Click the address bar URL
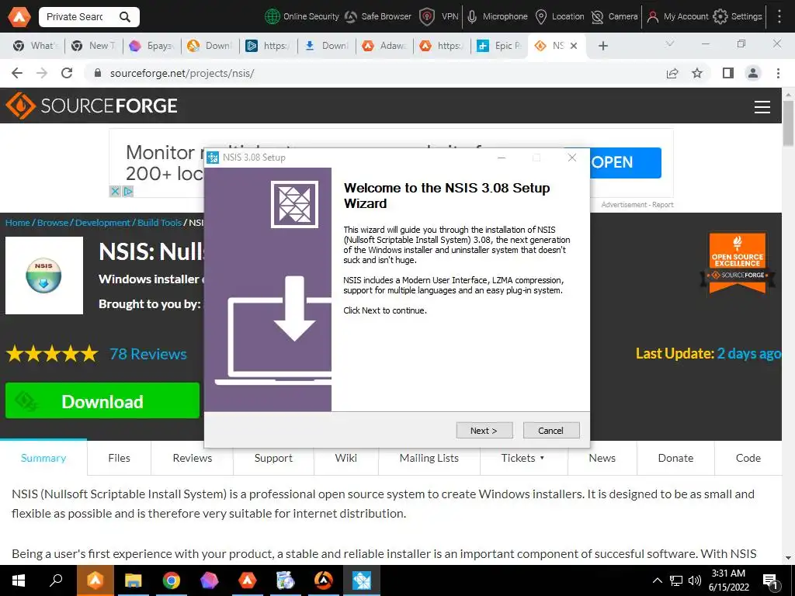Image resolution: width=795 pixels, height=596 pixels. 182,73
